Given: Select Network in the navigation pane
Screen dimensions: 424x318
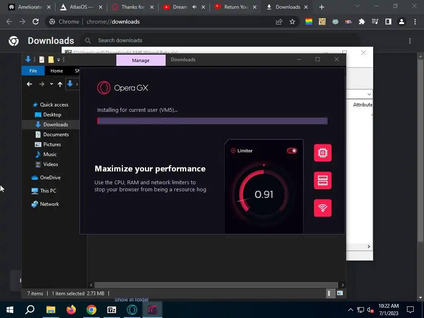Looking at the screenshot, I should point(49,204).
